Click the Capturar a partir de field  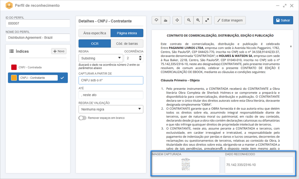[x=111, y=80]
